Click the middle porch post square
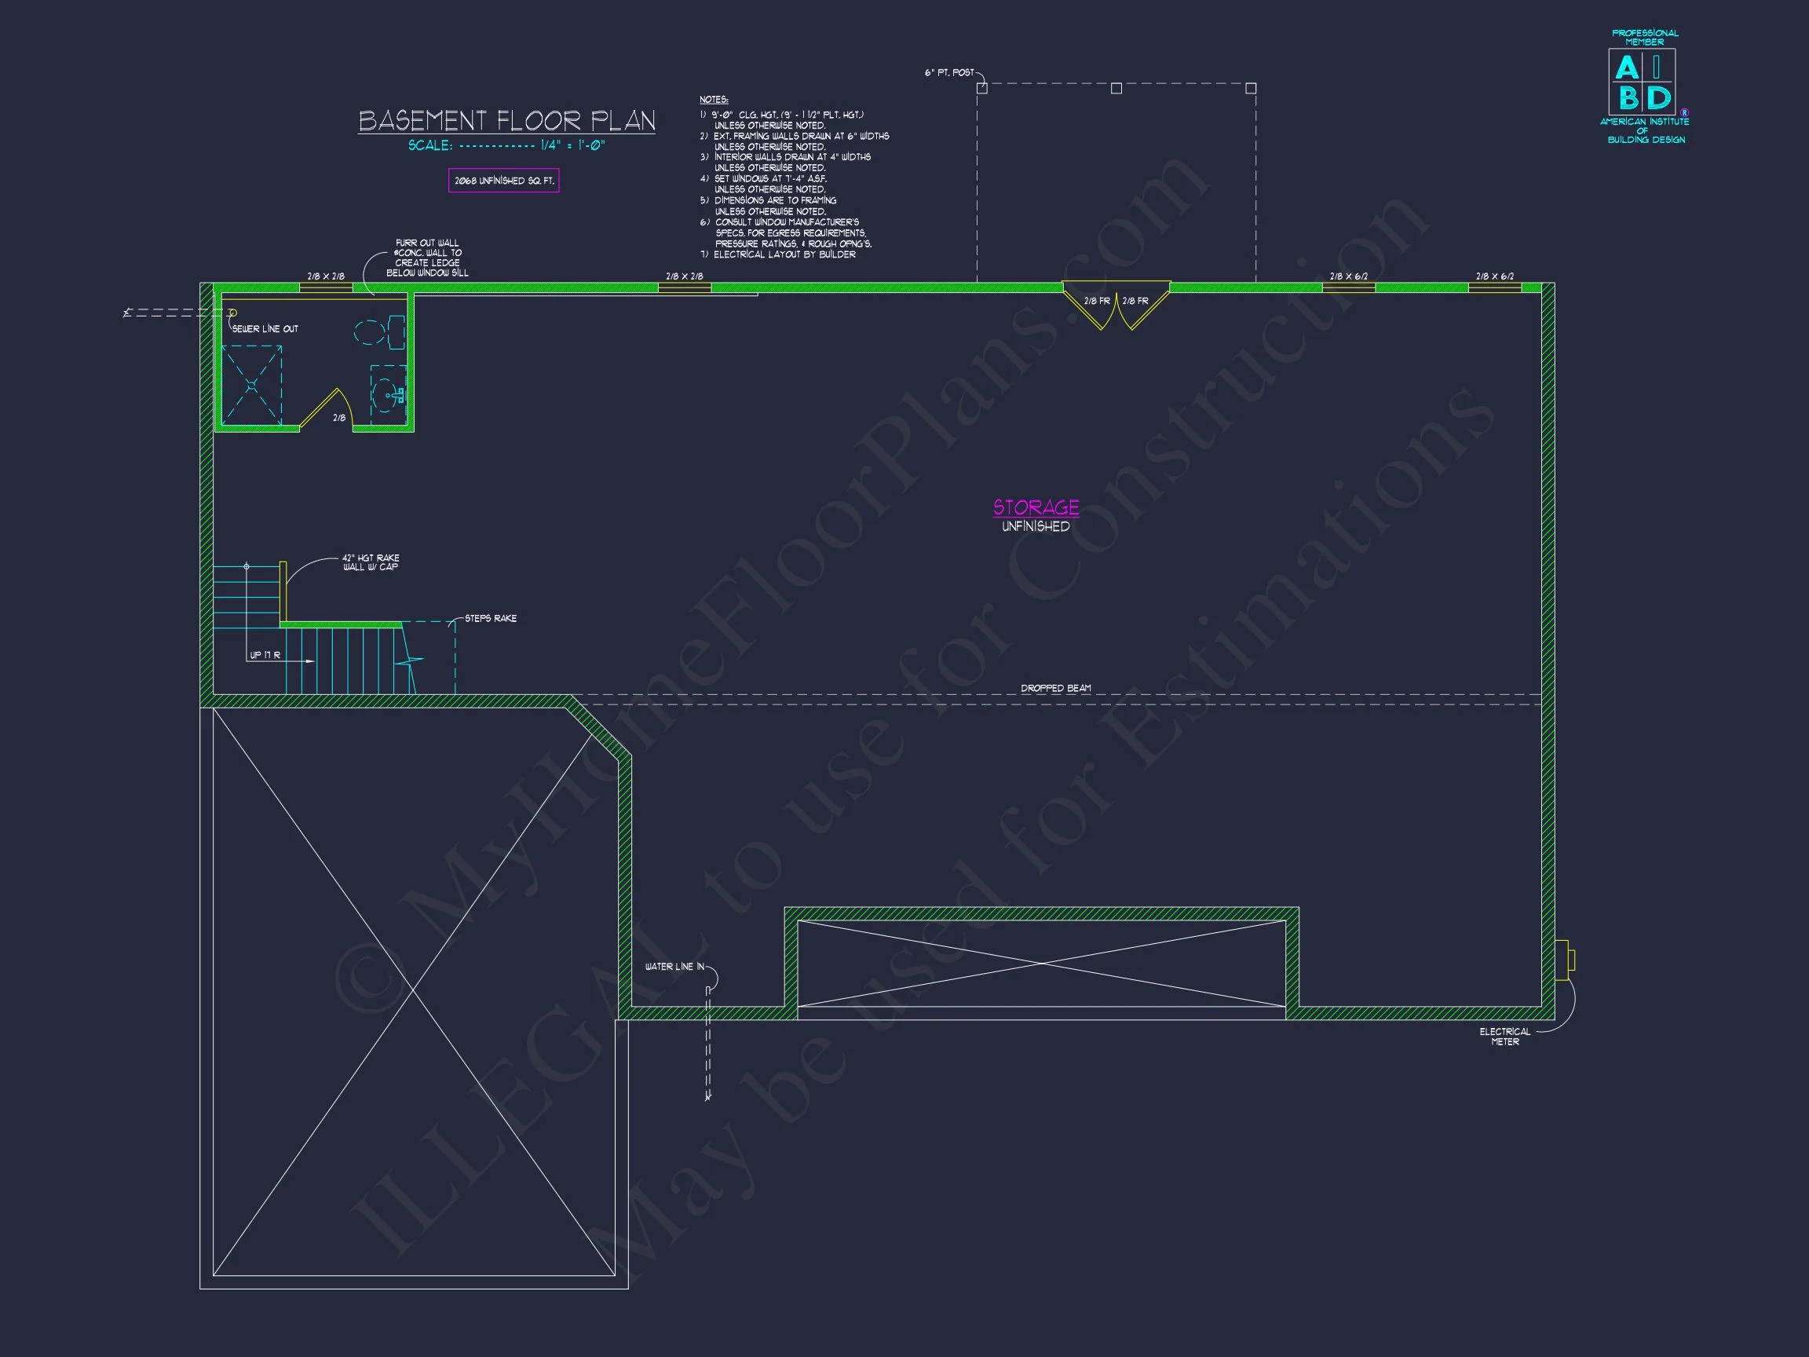 [1116, 88]
